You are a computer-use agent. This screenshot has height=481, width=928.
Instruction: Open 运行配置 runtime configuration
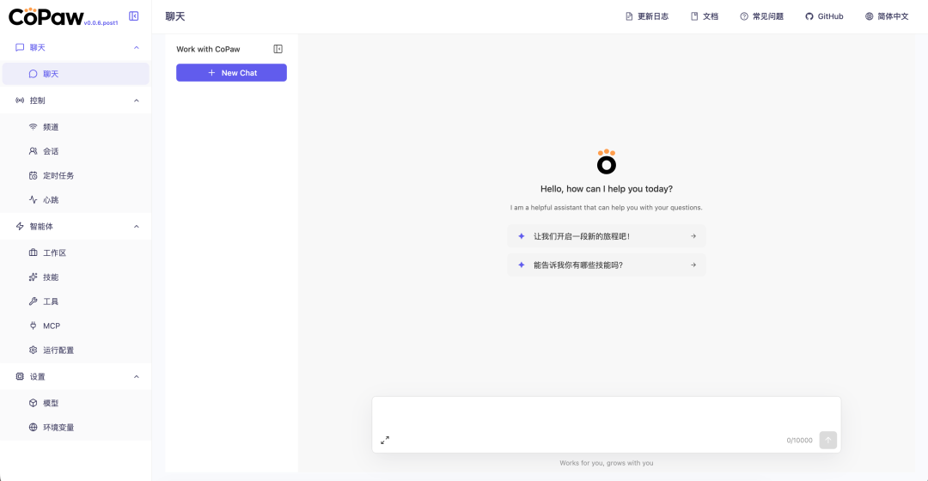(58, 350)
